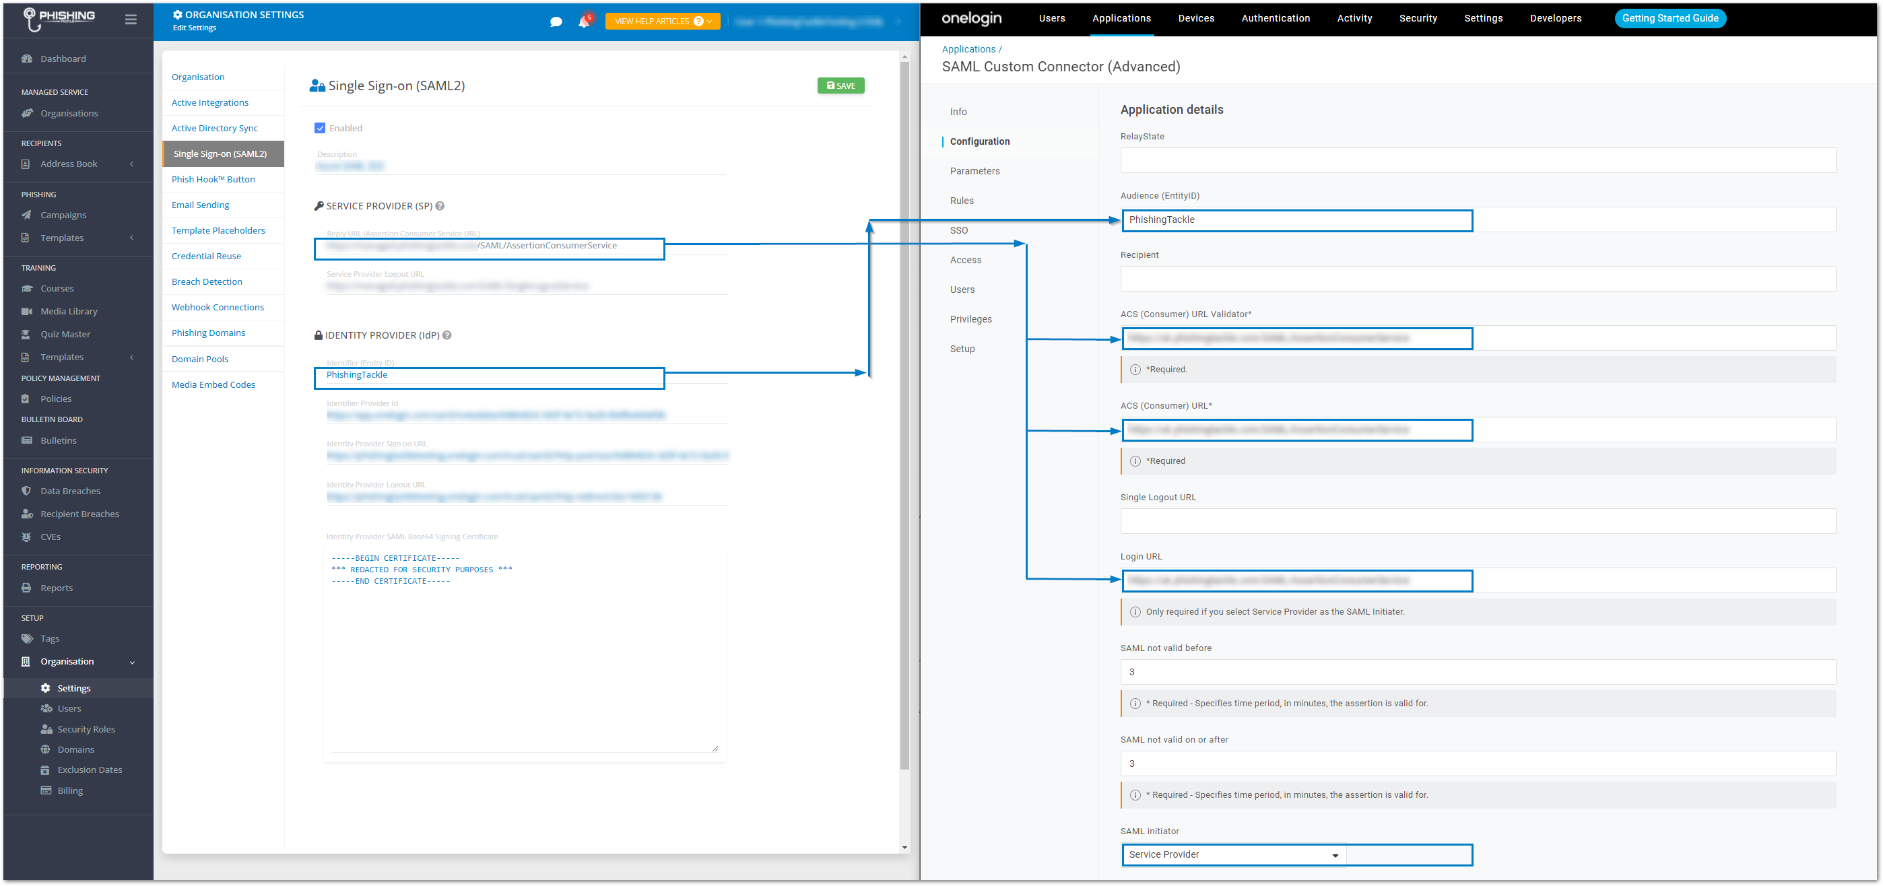Open the Developers menu in OneLogin
The height and width of the screenshot is (886, 1883).
coord(1555,18)
